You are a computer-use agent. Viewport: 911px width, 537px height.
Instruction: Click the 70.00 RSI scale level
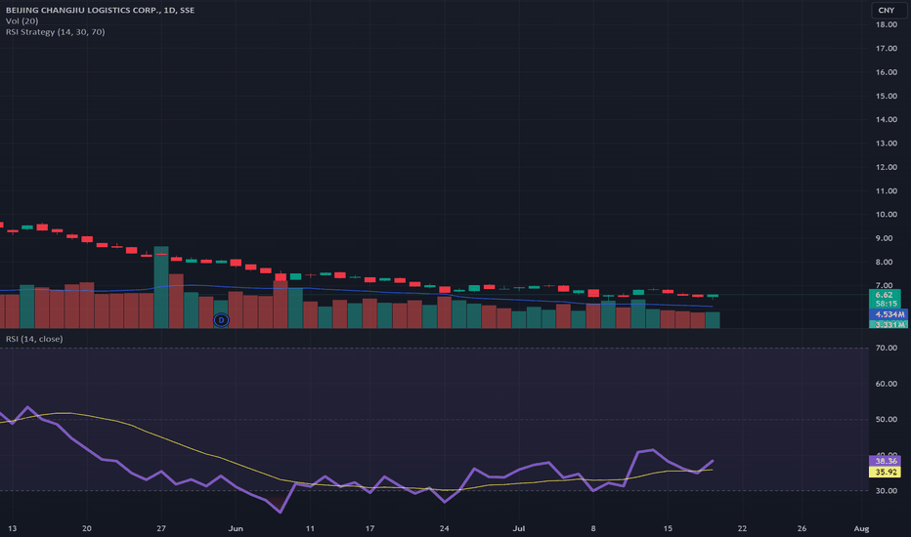tap(887, 348)
